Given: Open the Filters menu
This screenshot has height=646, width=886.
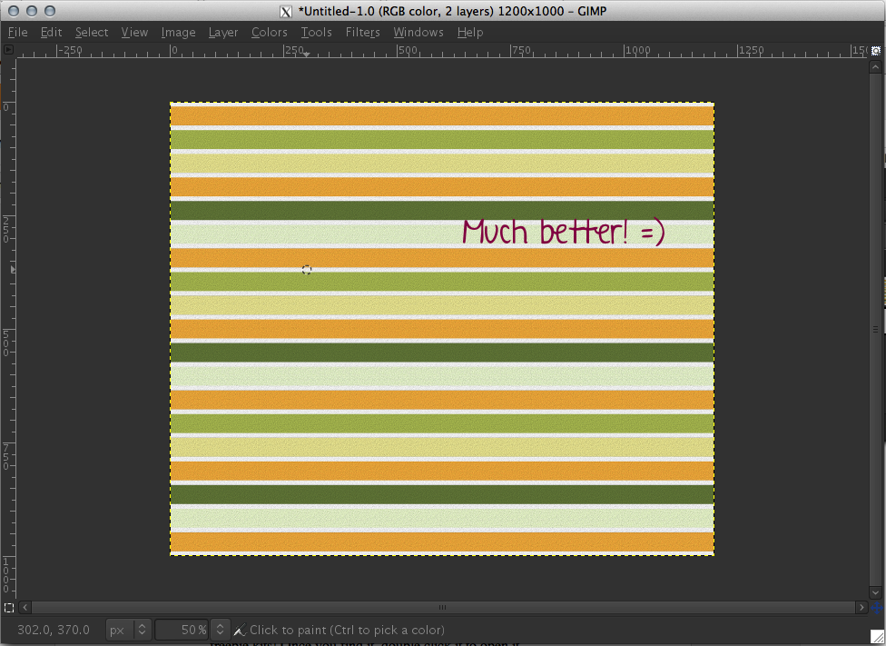Looking at the screenshot, I should coord(362,32).
